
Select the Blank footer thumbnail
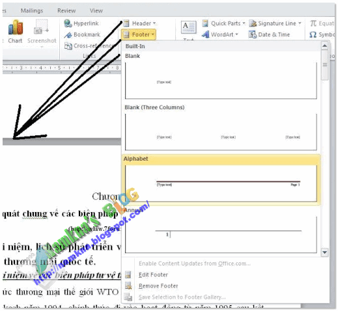click(x=221, y=81)
